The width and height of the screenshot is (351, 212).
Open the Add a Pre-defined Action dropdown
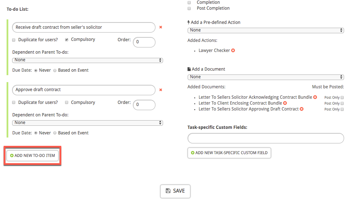pos(265,30)
